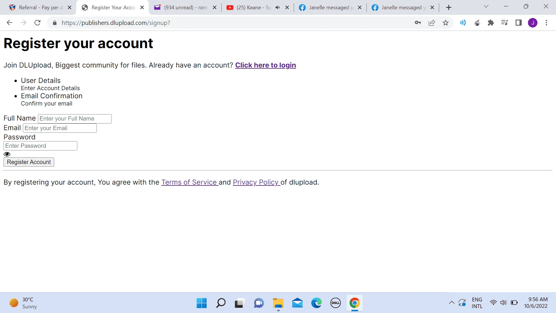The height and width of the screenshot is (313, 556).
Task: Open the Chat app on taskbar
Action: pos(259,303)
